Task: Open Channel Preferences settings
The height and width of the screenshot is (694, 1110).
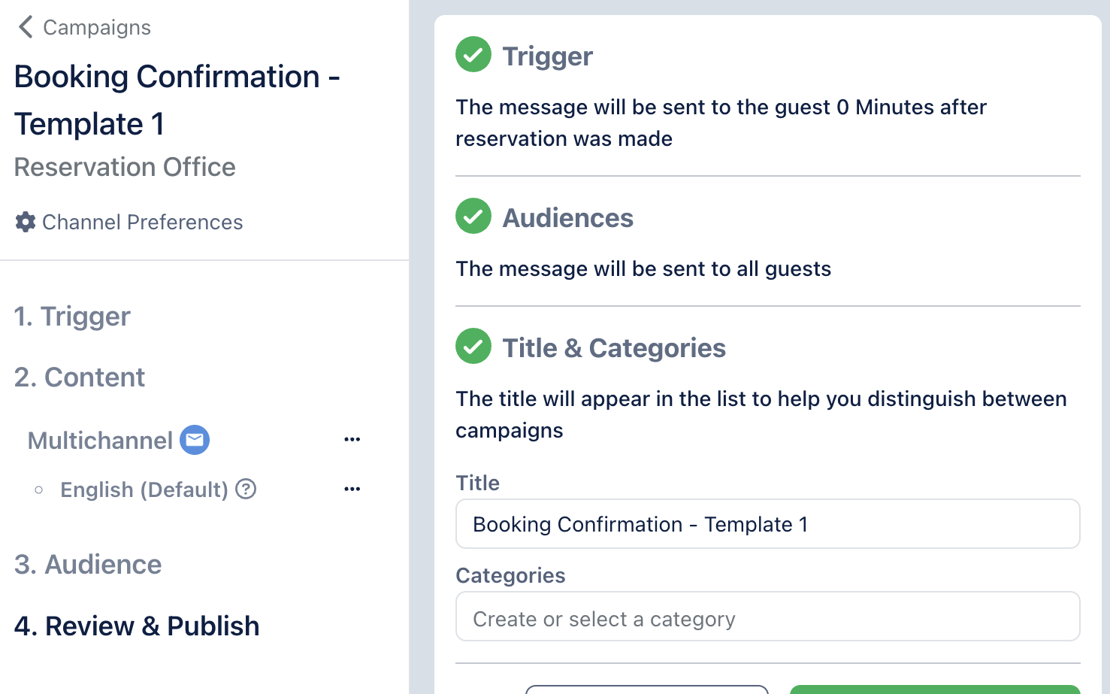Action: pos(142,223)
